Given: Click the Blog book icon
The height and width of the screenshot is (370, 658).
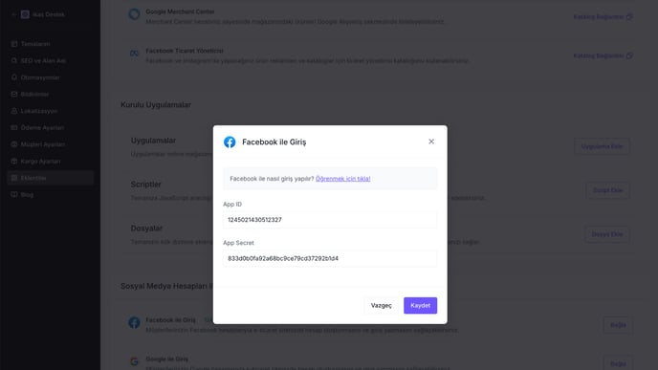Looking at the screenshot, I should tap(14, 195).
